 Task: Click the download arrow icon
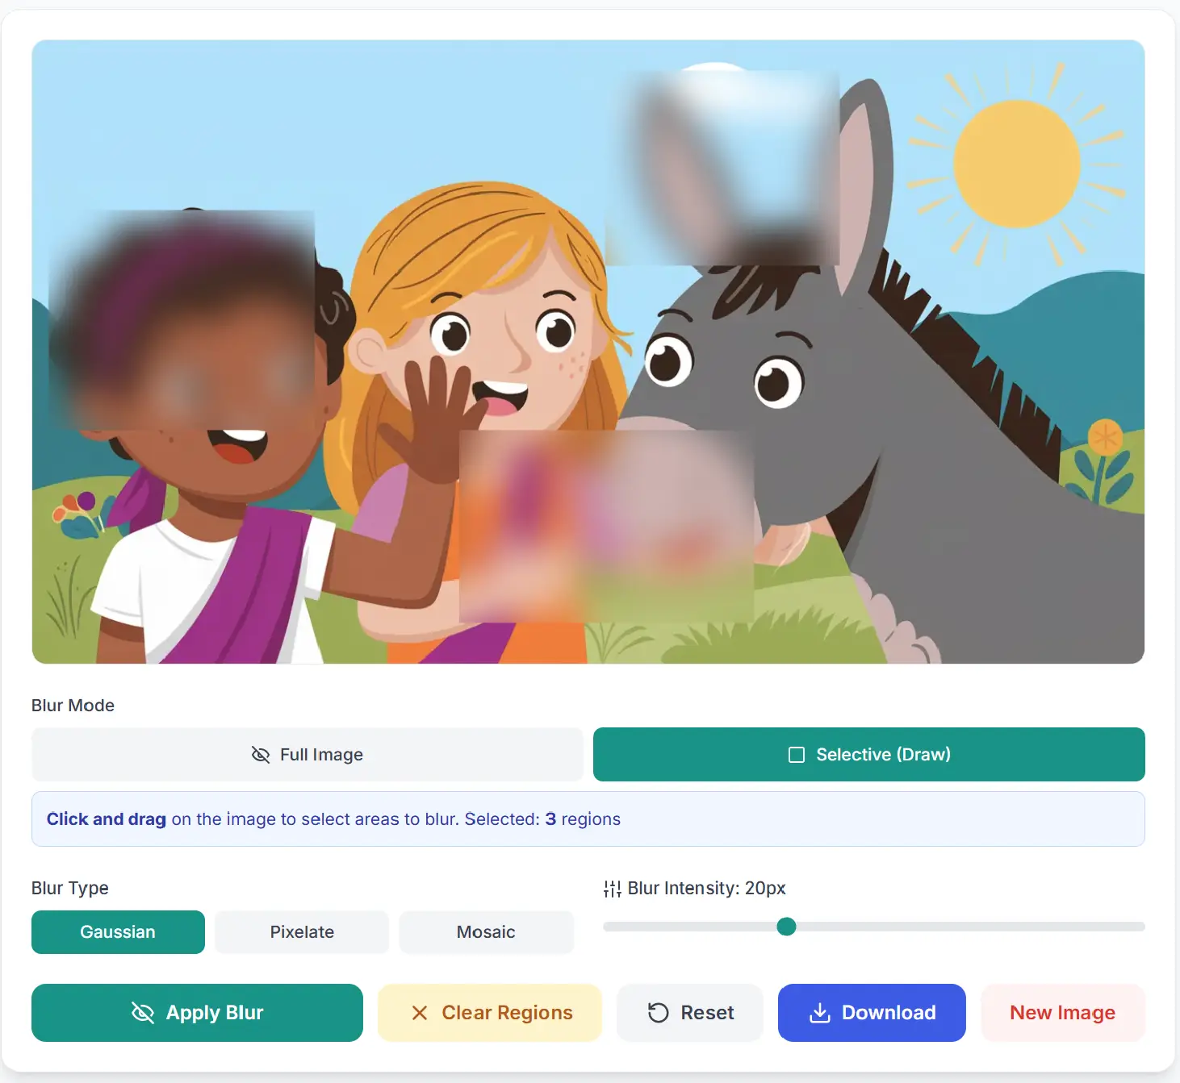click(x=820, y=1013)
